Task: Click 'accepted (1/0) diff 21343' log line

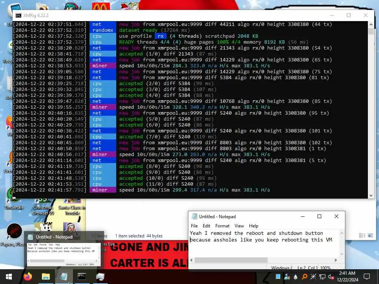Action: pos(156,54)
